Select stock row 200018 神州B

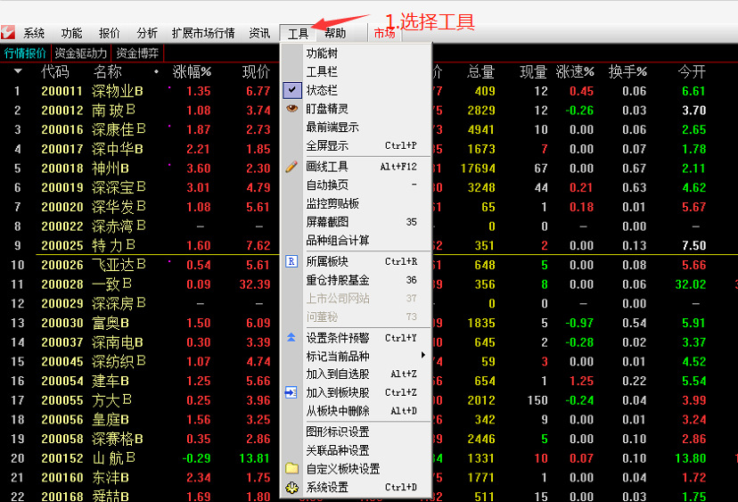[x=369, y=169]
